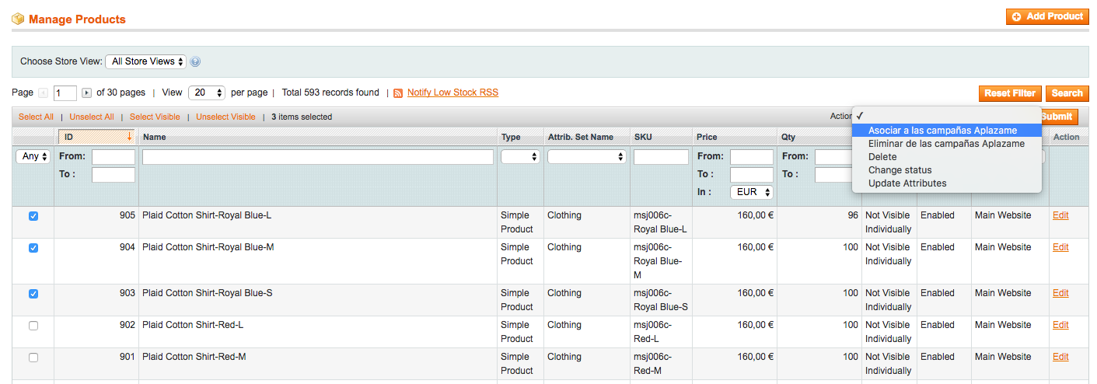1097x384 pixels.
Task: Click the Select Visible link
Action: 155,117
